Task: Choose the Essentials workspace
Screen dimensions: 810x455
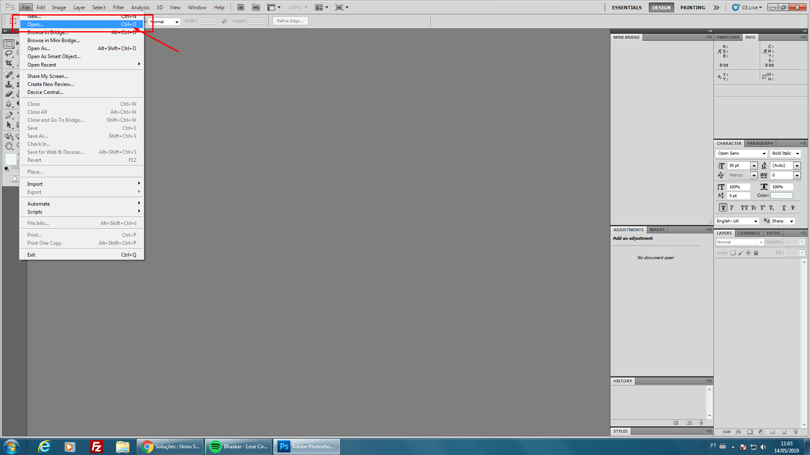Action: coord(626,8)
